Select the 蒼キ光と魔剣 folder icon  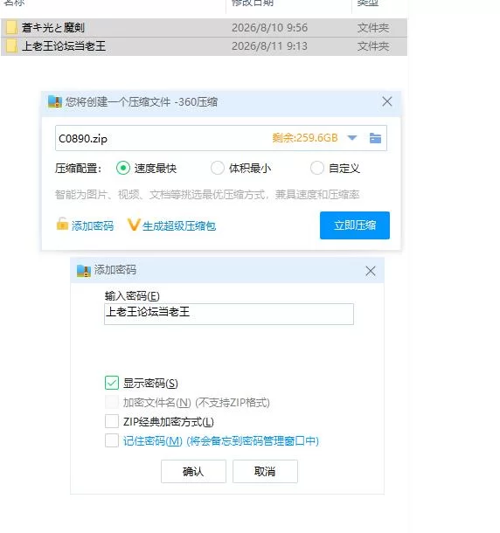[11, 28]
